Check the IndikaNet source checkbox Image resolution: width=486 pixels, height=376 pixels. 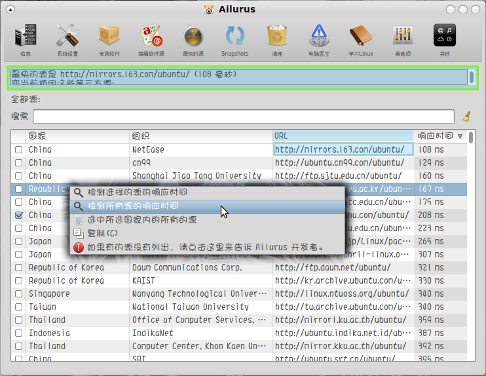pos(18,333)
